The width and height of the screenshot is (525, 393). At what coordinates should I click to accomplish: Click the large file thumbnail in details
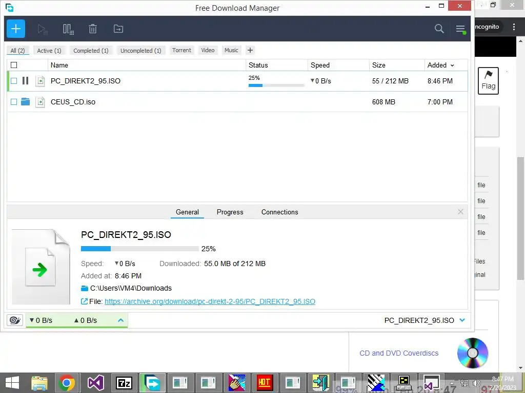click(x=41, y=267)
